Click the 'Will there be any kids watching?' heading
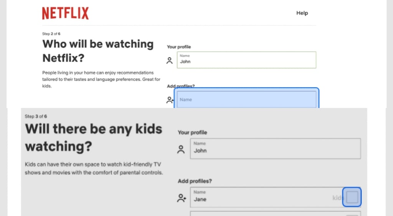The width and height of the screenshot is (393, 216). 94,138
